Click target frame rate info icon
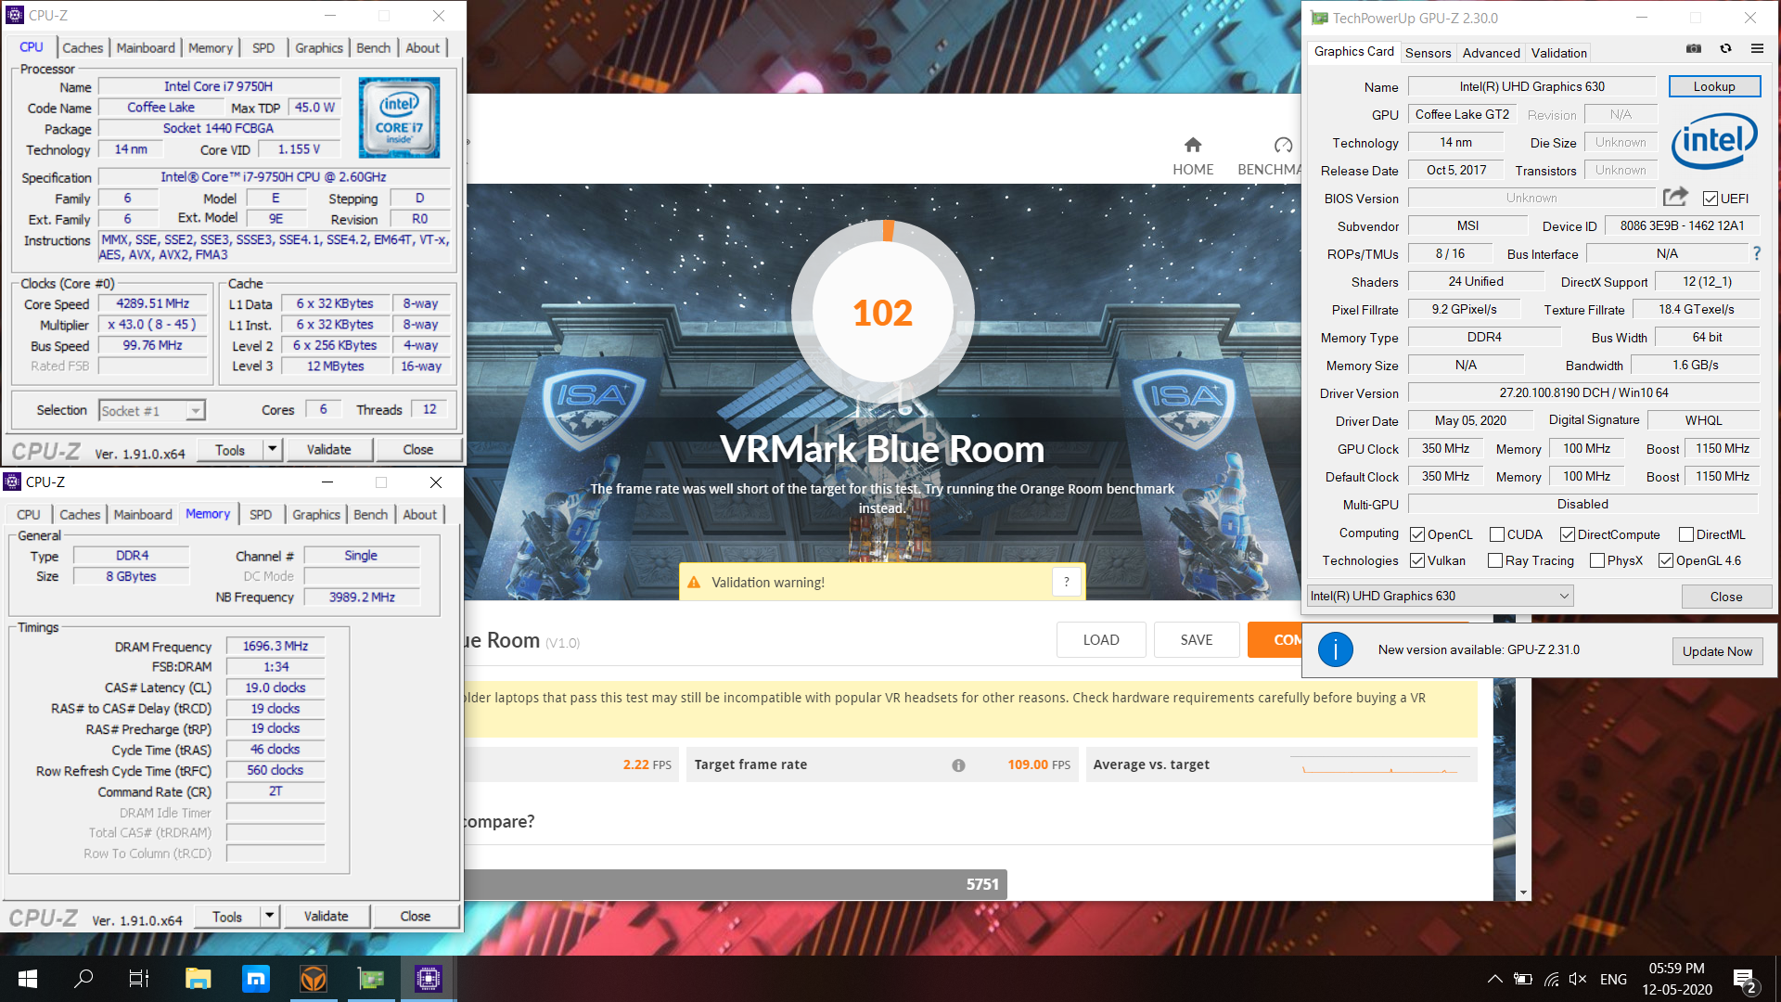 [958, 765]
